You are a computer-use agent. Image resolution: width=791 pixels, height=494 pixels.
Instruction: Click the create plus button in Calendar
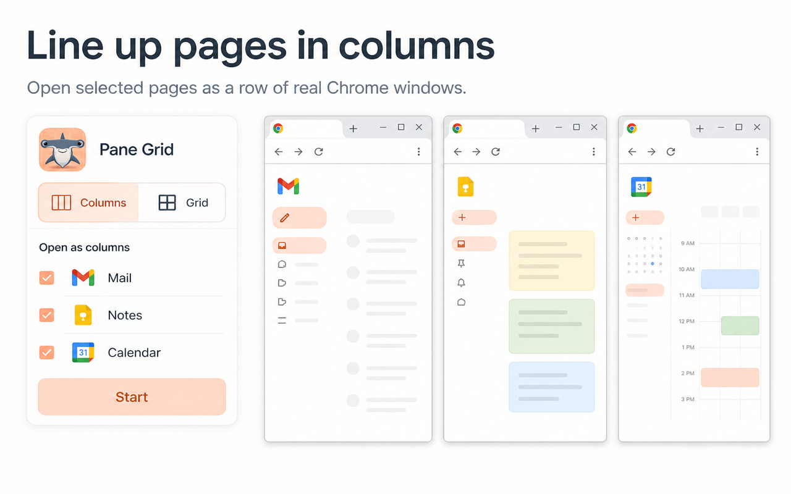coord(645,217)
